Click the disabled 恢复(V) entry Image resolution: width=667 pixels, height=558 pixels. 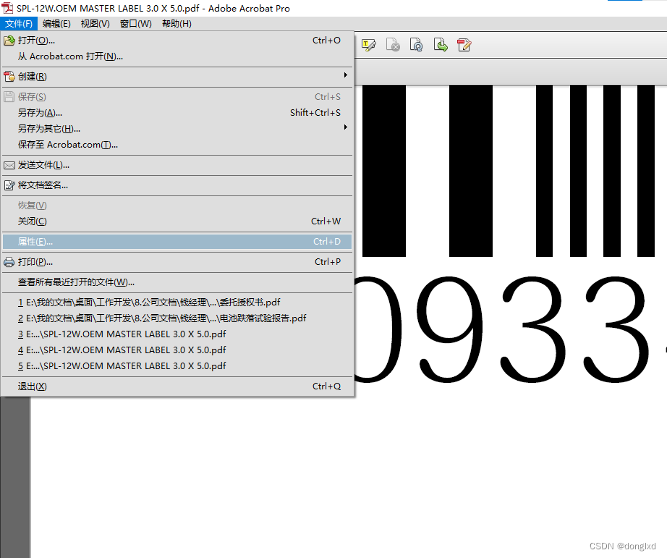(x=177, y=206)
